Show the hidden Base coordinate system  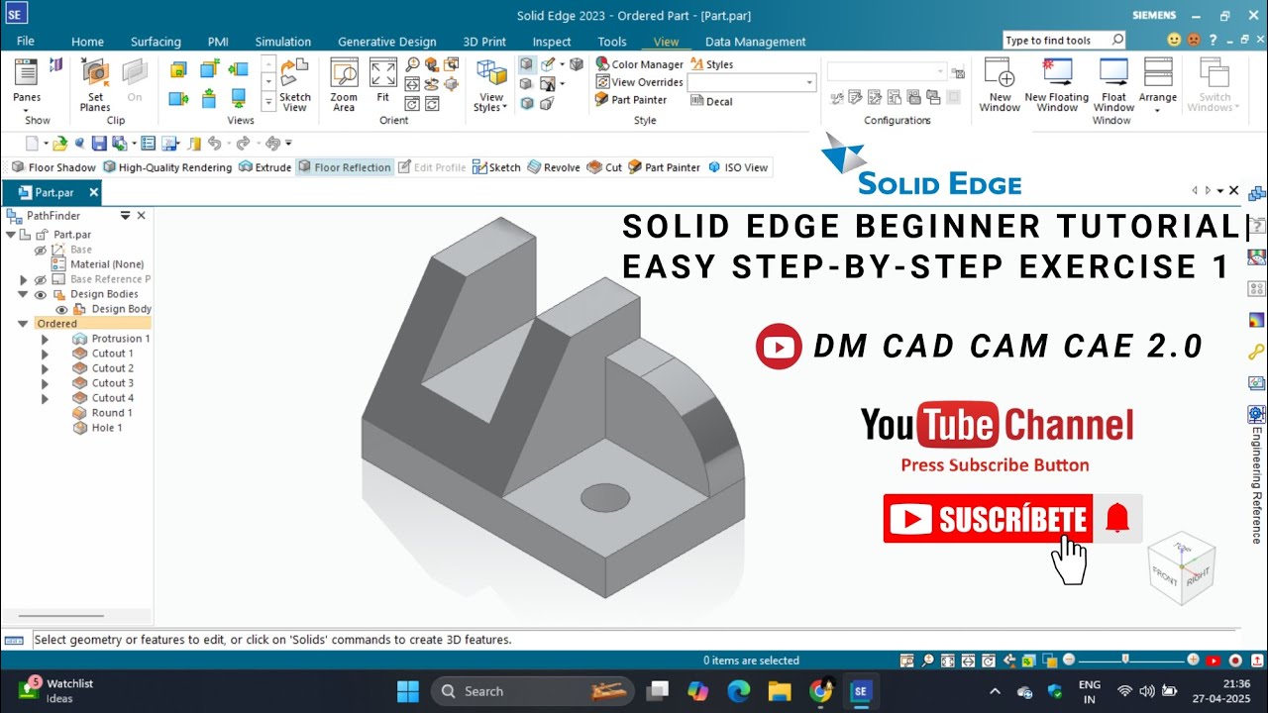[x=41, y=251]
